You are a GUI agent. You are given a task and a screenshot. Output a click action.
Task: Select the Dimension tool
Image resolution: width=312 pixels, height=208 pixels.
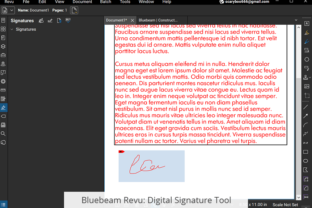point(305,143)
